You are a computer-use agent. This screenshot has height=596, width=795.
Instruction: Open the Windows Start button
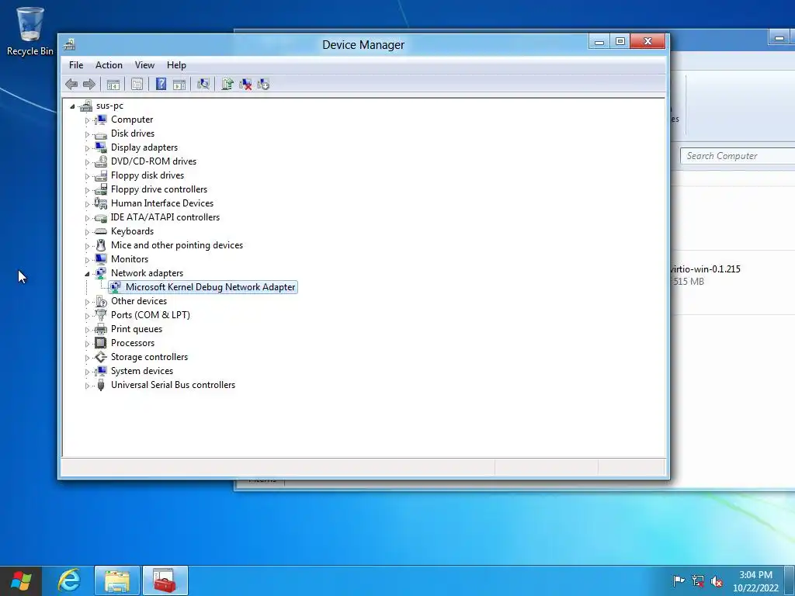coord(21,580)
